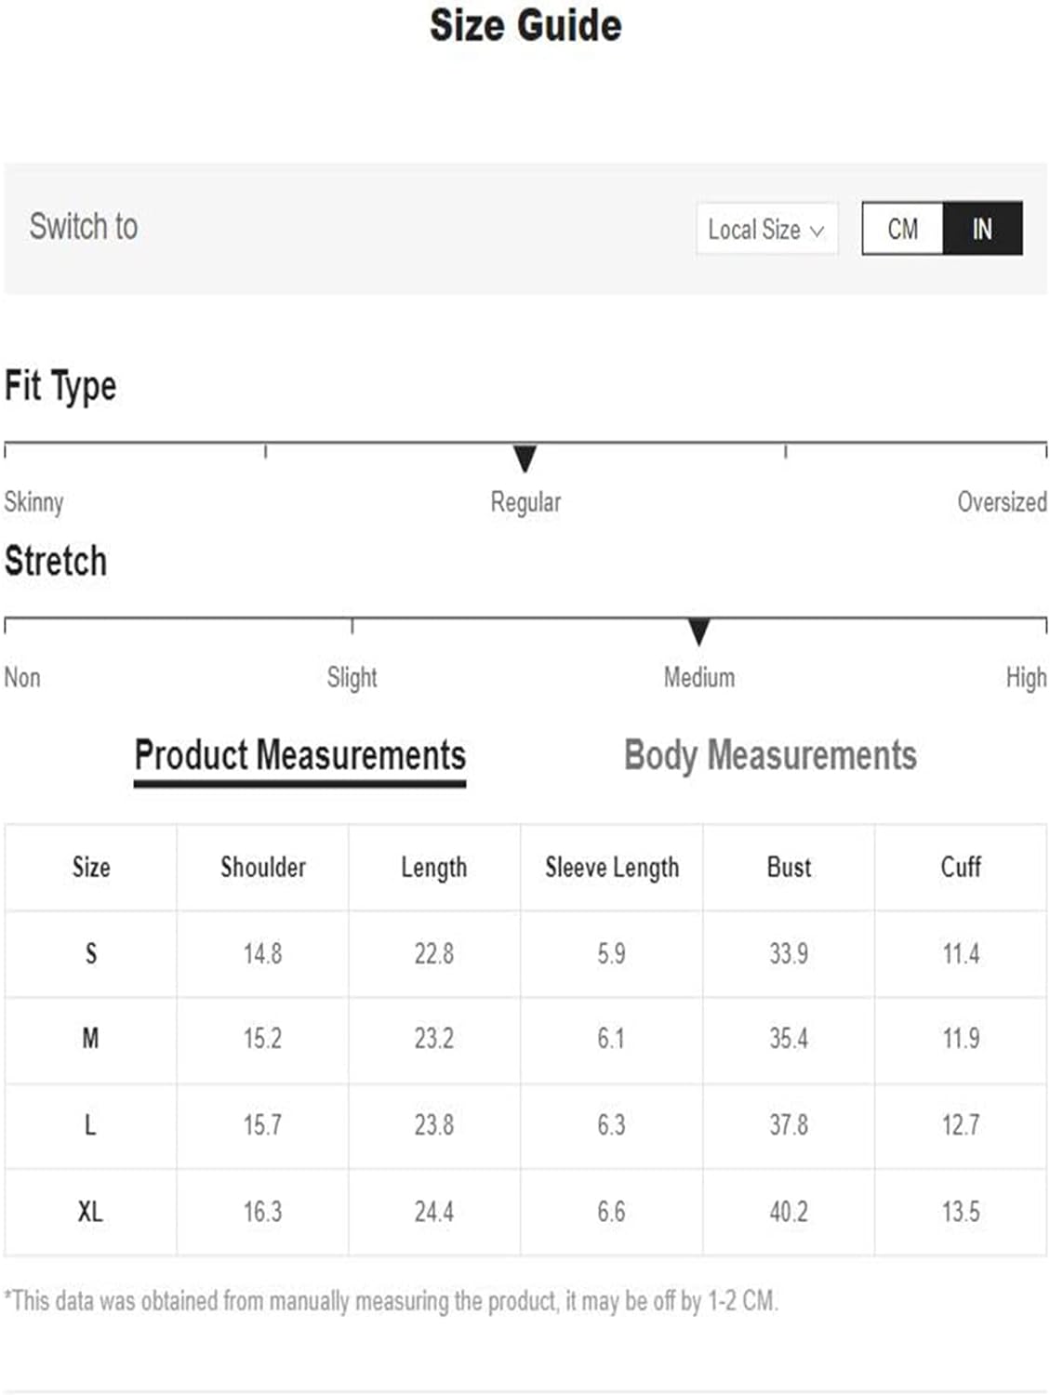The width and height of the screenshot is (1050, 1395).
Task: Click the High stretch label
Action: (1026, 678)
